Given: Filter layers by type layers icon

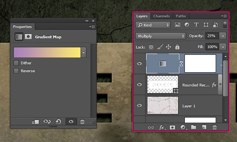Looking at the screenshot, I should click(x=196, y=24).
